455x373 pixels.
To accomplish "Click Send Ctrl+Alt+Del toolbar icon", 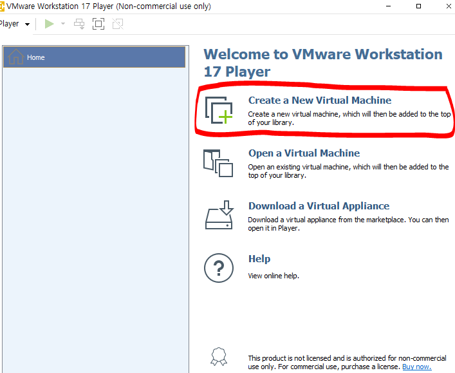I will click(x=79, y=24).
